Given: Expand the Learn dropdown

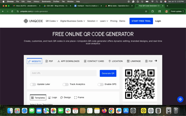Looking at the screenshot, I should (104, 21).
